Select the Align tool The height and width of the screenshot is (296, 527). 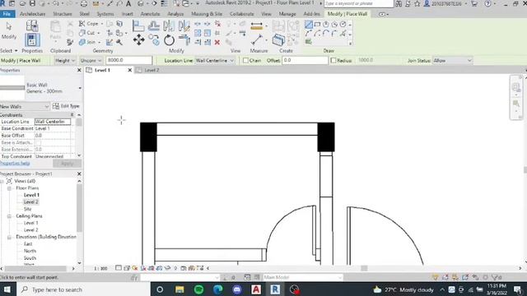click(138, 25)
